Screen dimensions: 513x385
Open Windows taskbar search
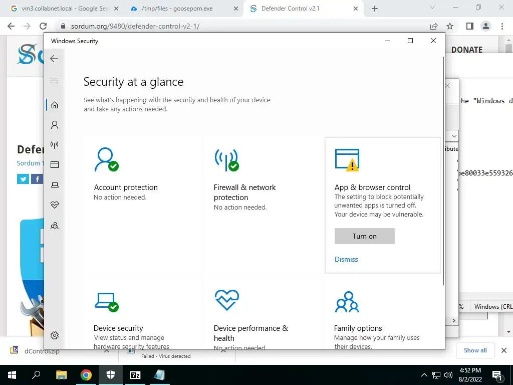(x=36, y=375)
